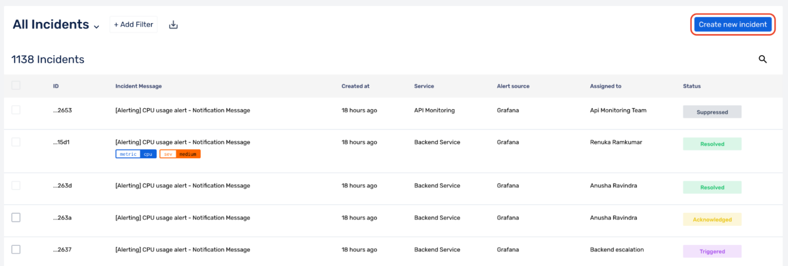Click the metric cpu tag
Image resolution: width=788 pixels, height=266 pixels.
tap(136, 154)
